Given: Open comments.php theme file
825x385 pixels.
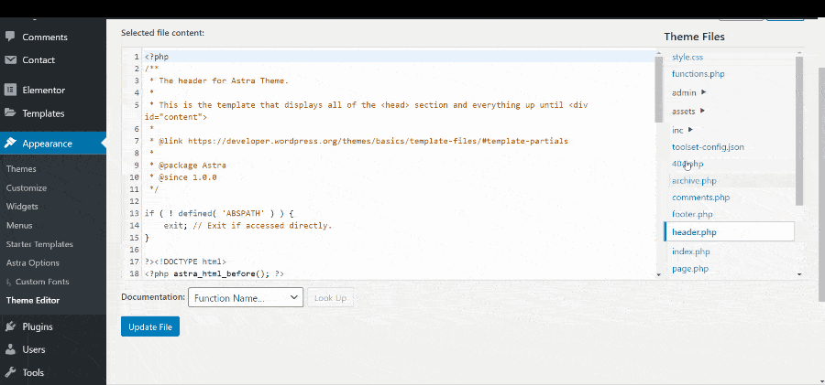Looking at the screenshot, I should pos(701,197).
